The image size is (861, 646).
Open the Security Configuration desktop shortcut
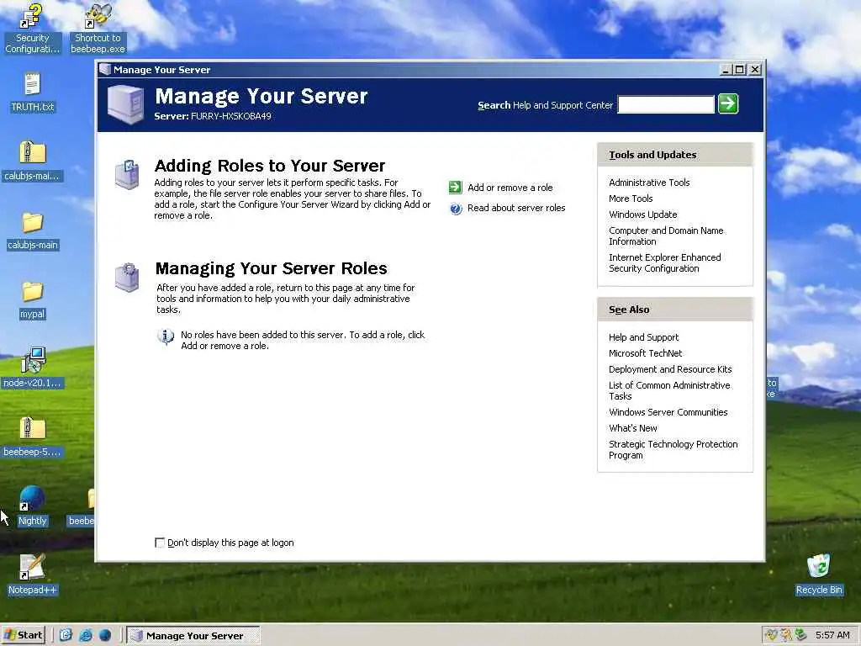pyautogui.click(x=32, y=29)
